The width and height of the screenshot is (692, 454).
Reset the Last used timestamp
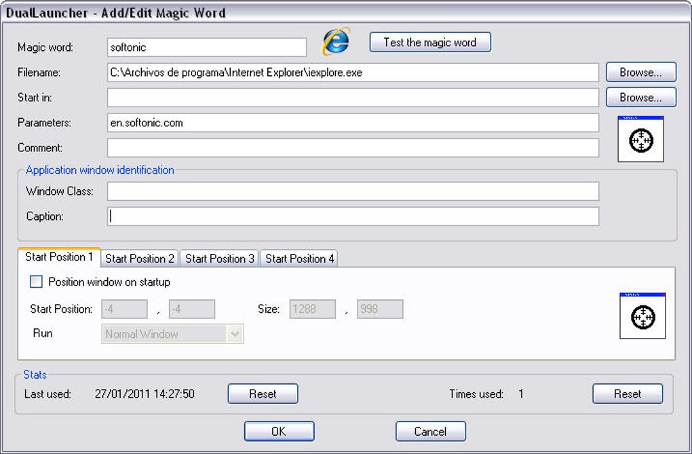click(263, 394)
